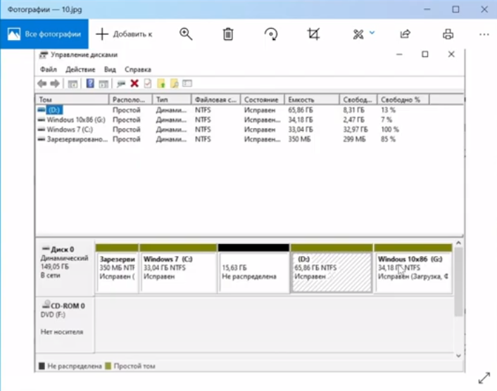
Task: Open the three-dots more options menu
Action: pos(484,34)
